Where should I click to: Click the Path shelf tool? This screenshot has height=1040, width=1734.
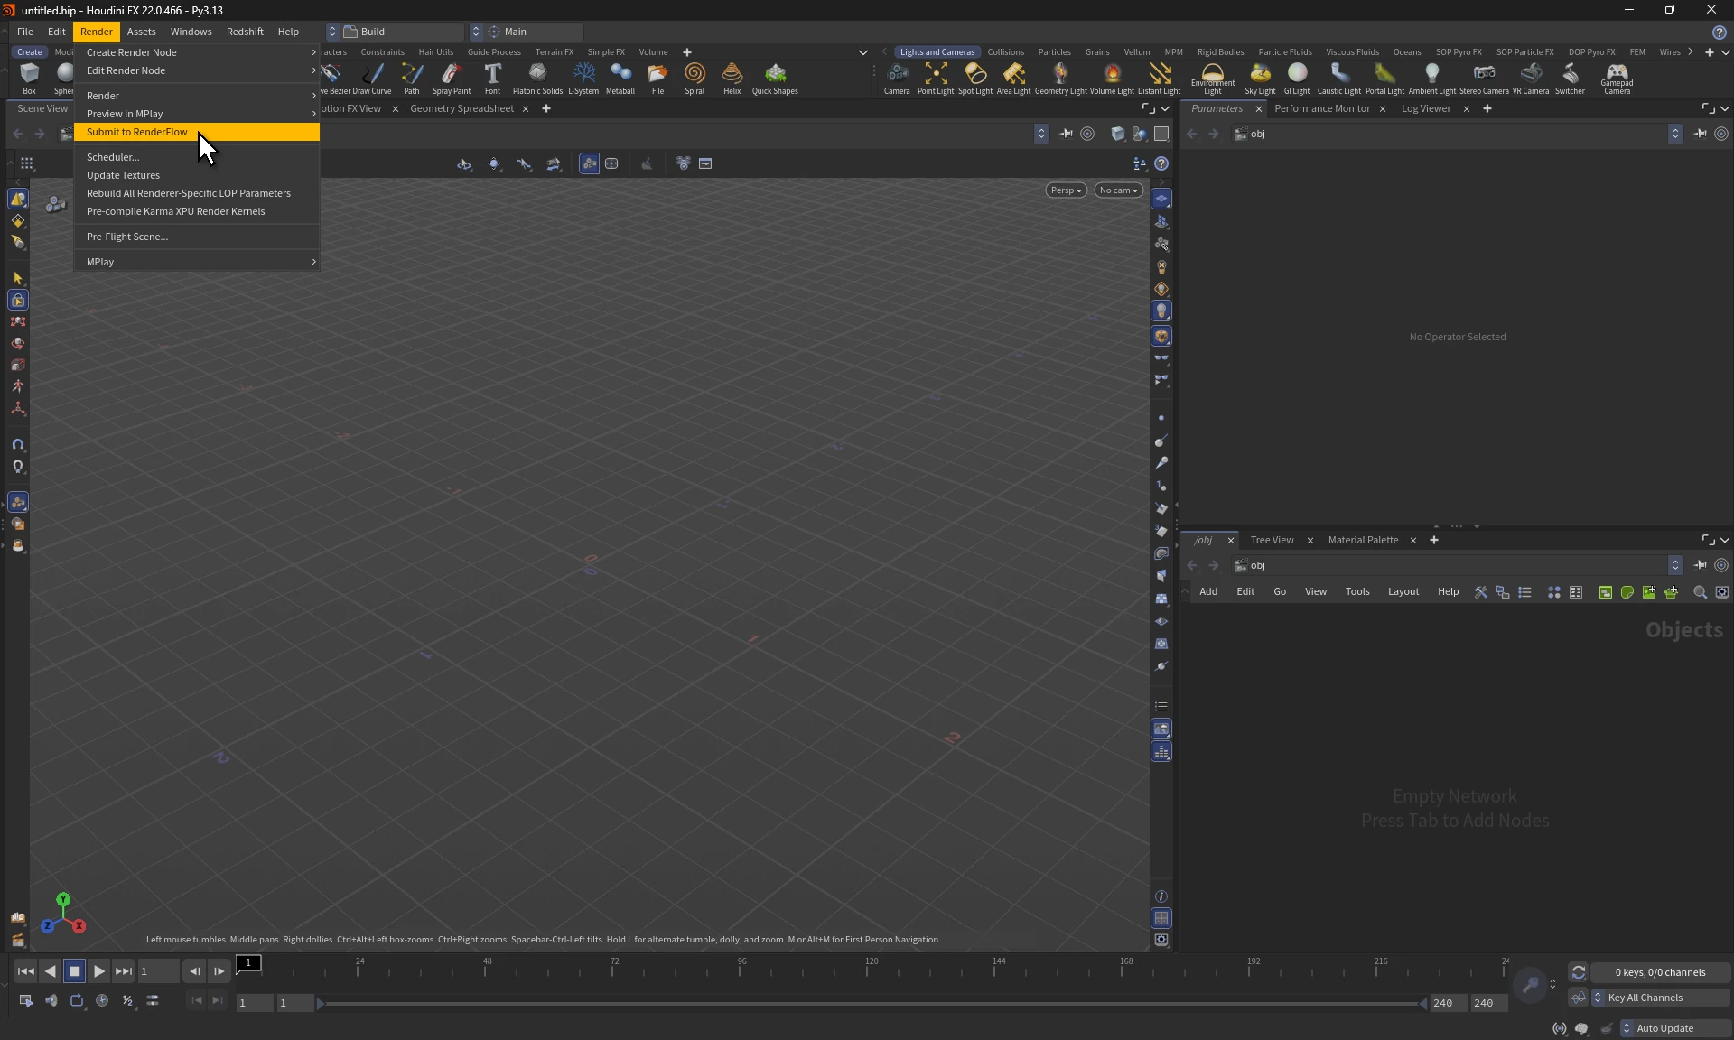tap(412, 78)
